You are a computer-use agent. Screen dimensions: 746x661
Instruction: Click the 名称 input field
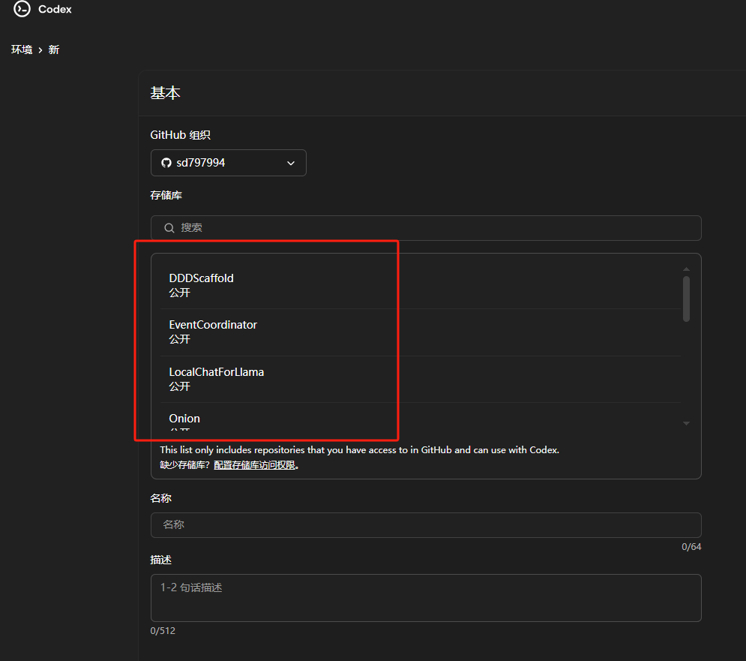pyautogui.click(x=425, y=524)
